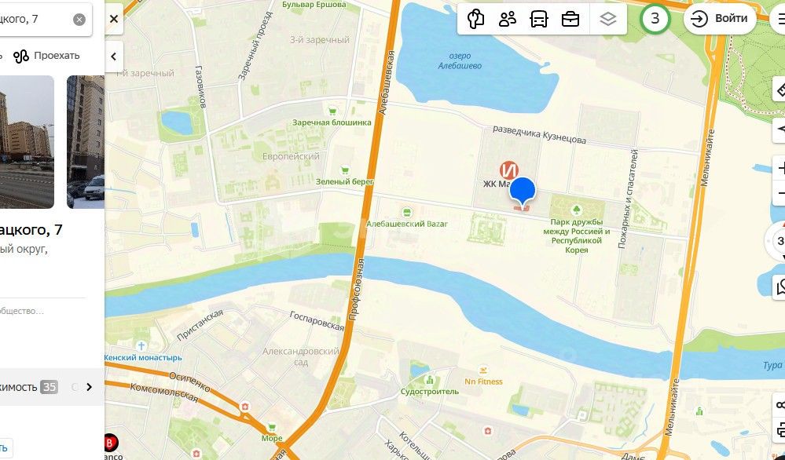Viewport: 785px width, 460px height.
Task: Sign in with the Войти button
Action: 720,19
